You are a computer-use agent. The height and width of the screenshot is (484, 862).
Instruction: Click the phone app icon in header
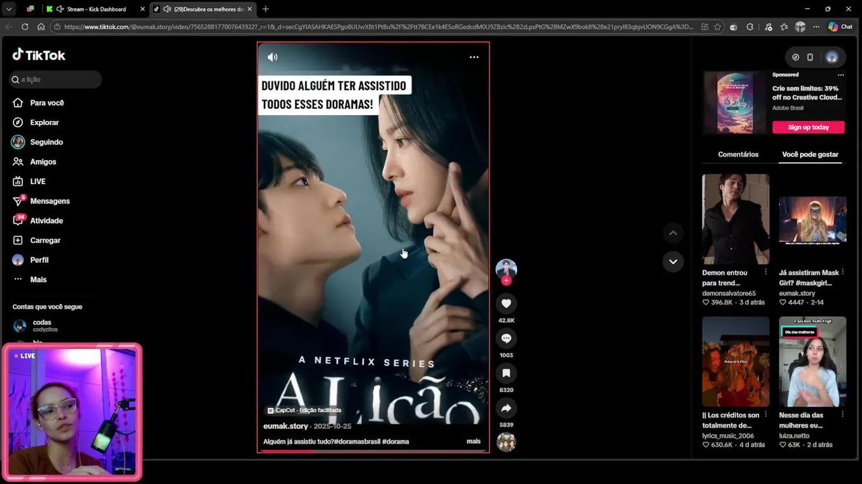[x=810, y=57]
